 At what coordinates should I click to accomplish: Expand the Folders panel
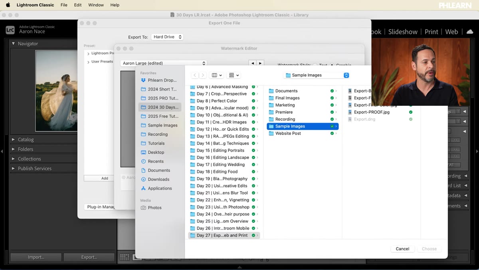click(13, 149)
